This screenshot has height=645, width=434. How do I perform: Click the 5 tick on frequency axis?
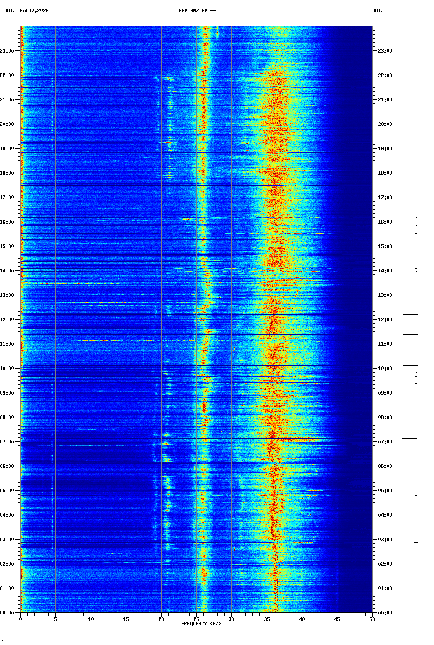[x=55, y=619]
